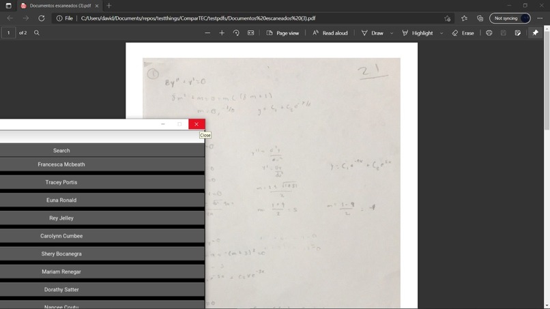550x309 pixels.
Task: Search within the PDF document
Action: click(36, 33)
